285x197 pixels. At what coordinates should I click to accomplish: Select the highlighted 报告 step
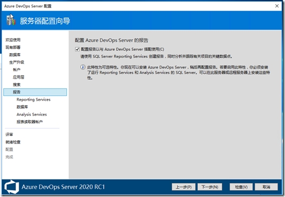tap(35, 92)
